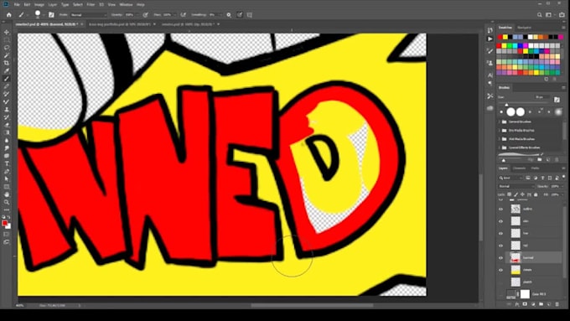Create new swatch in Swatches panel
570x321 pixels.
pos(547,79)
